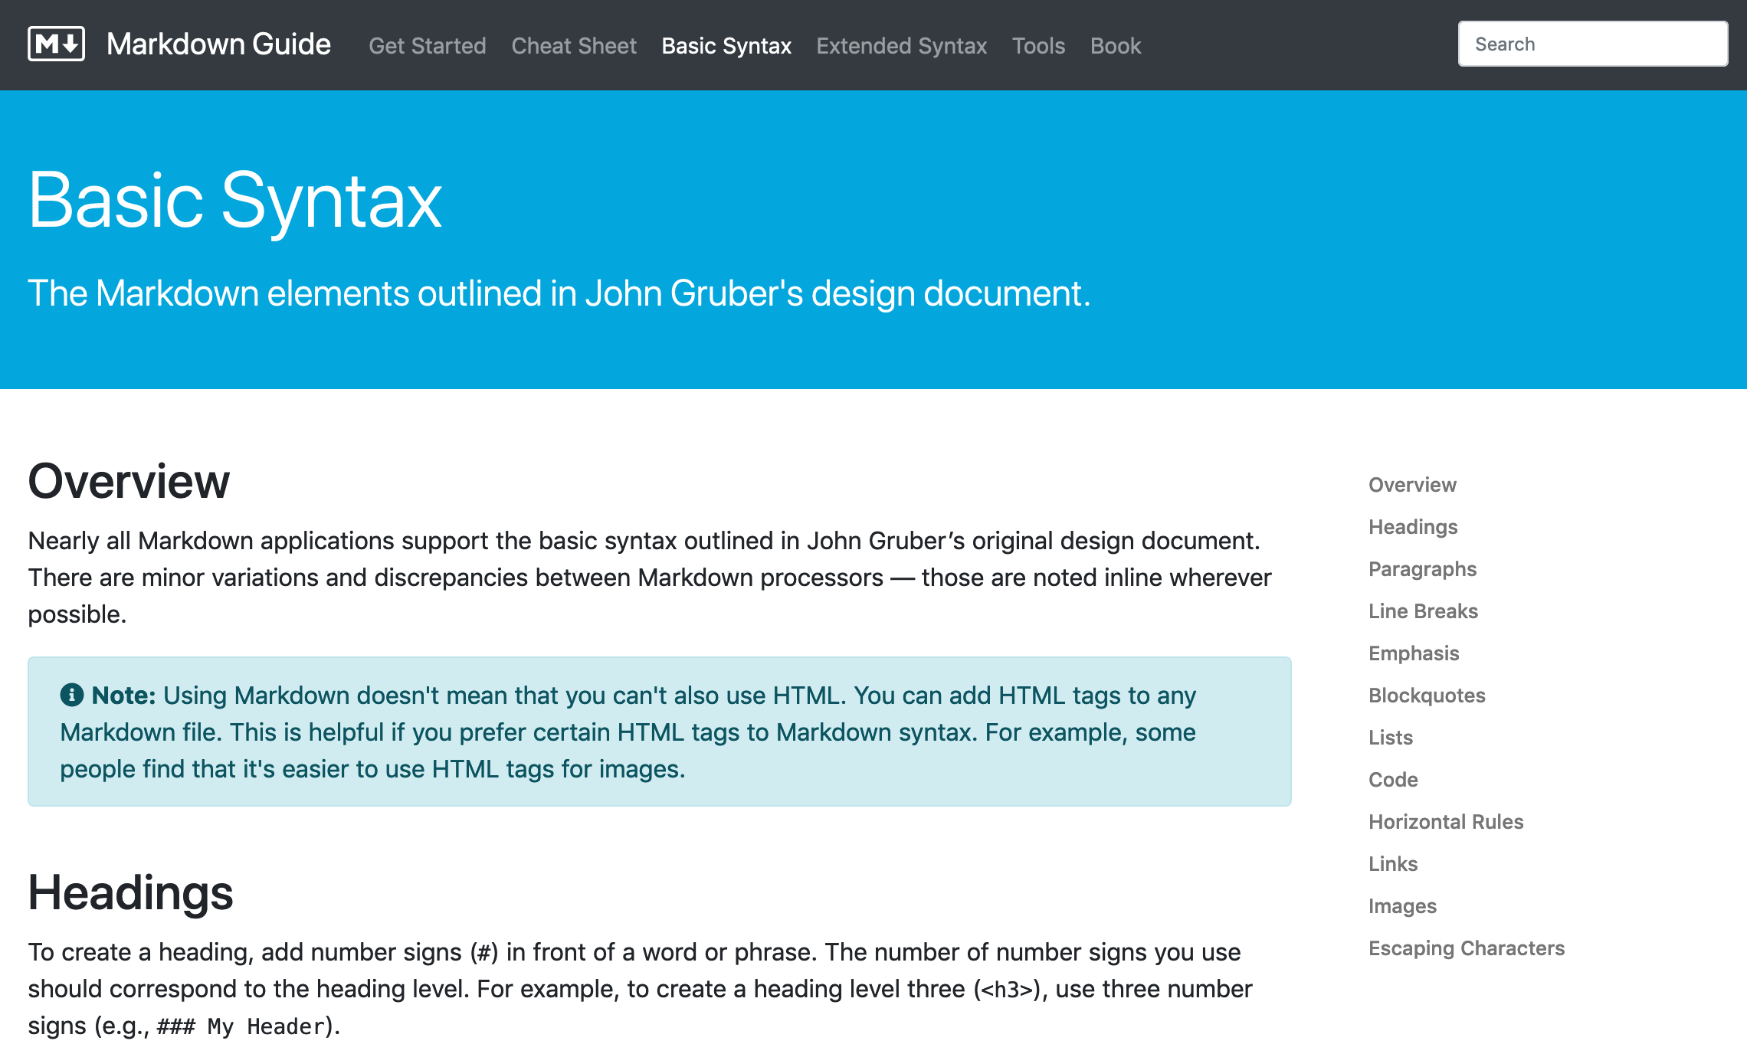
Task: Jump to Images section link
Action: pos(1402,906)
